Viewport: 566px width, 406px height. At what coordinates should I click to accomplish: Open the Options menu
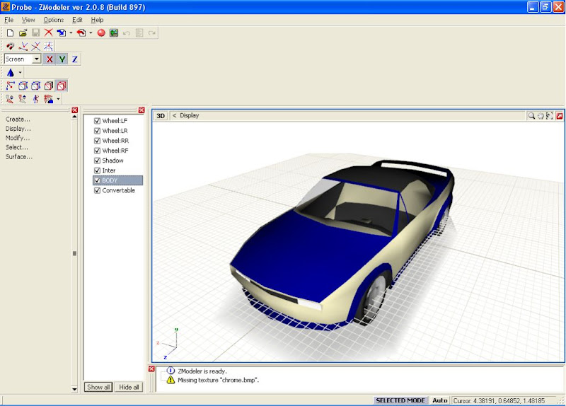tap(53, 20)
